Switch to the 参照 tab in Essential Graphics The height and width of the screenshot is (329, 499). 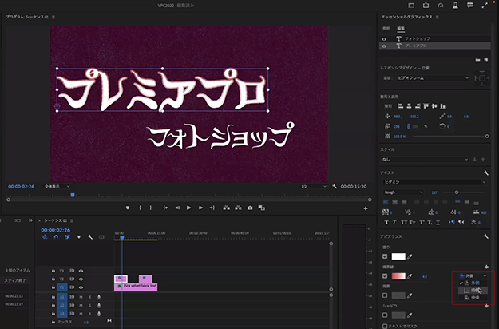click(x=386, y=28)
